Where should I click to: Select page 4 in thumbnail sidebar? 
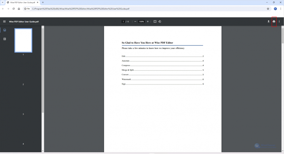pos(23,144)
